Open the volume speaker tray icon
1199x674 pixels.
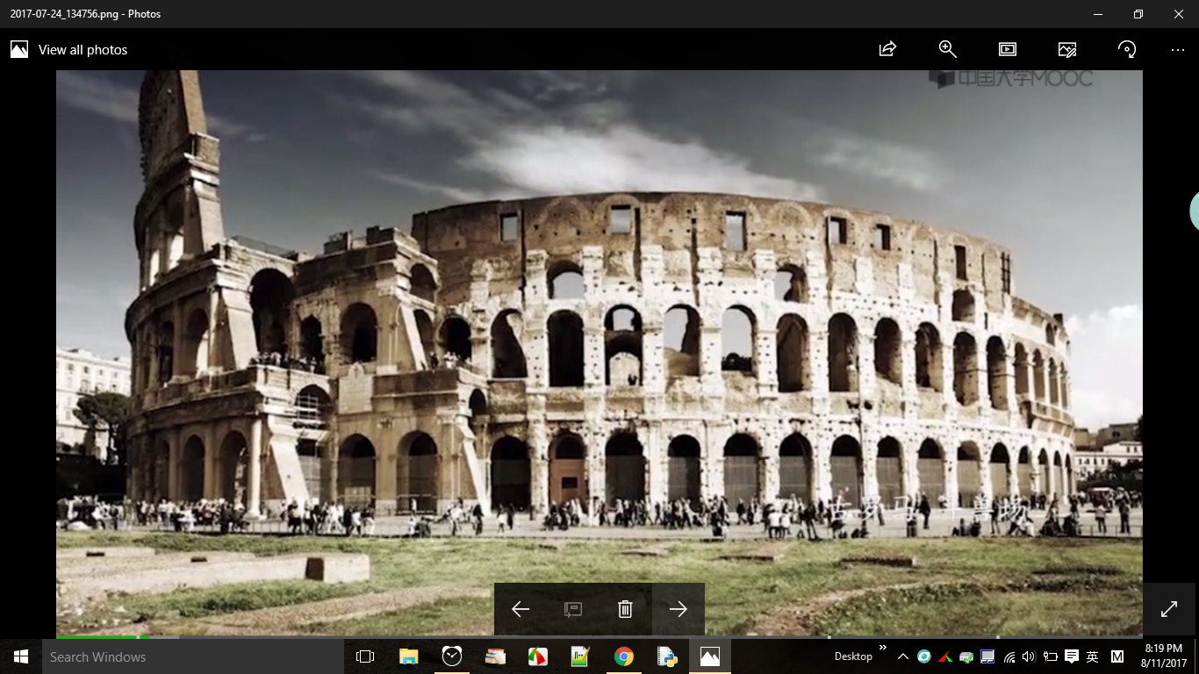click(1029, 656)
